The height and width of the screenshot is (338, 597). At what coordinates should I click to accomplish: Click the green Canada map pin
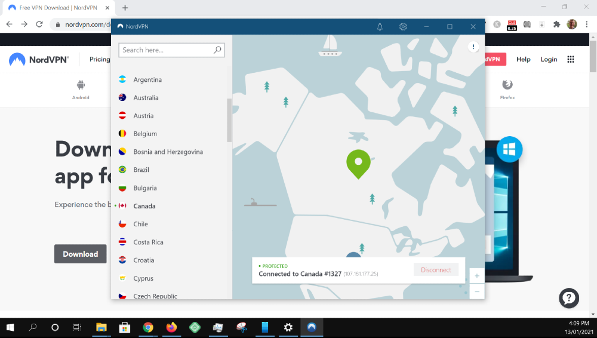coord(358,164)
